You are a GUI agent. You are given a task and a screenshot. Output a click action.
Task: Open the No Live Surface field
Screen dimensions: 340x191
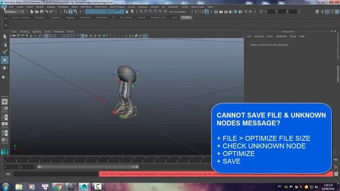pyautogui.click(x=178, y=12)
